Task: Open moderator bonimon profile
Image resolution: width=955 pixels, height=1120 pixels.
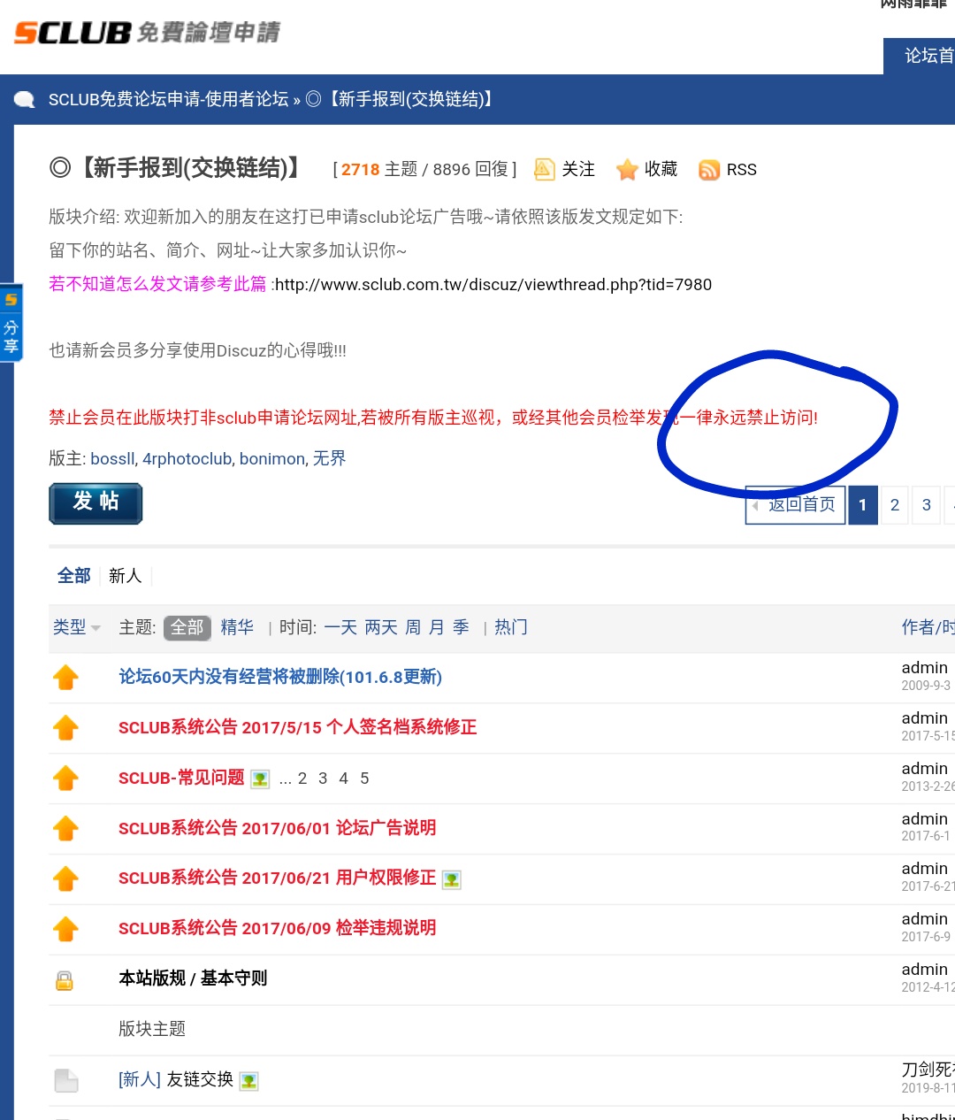Action: coord(272,458)
